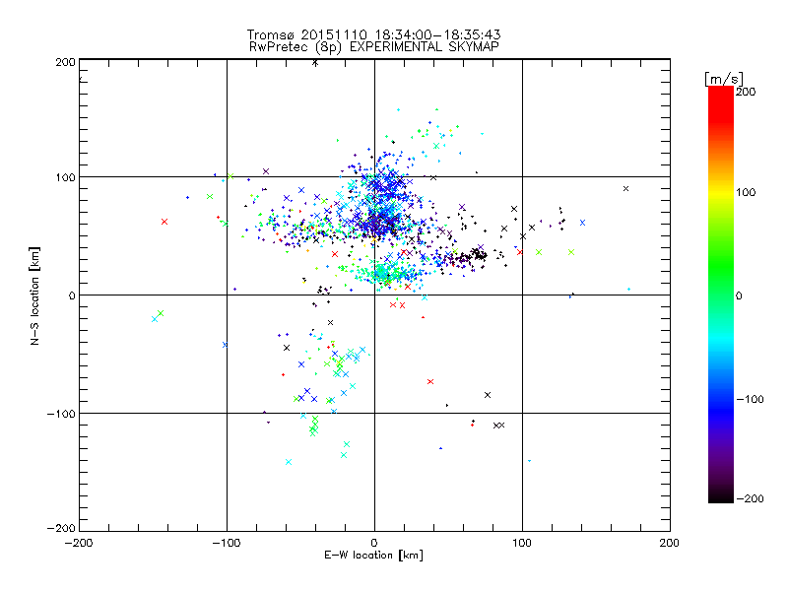
Task: Click the "0" tick label on N-S axis
Action: coord(71,295)
